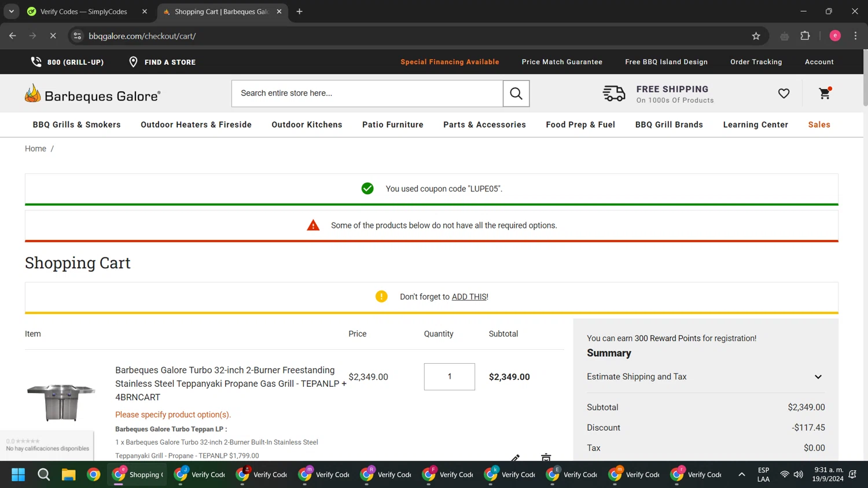Screen dimensions: 868x488
Task: Focus the search entire store field
Action: point(367,93)
